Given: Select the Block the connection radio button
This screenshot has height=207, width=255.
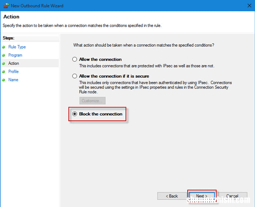Looking at the screenshot, I should pos(75,114).
